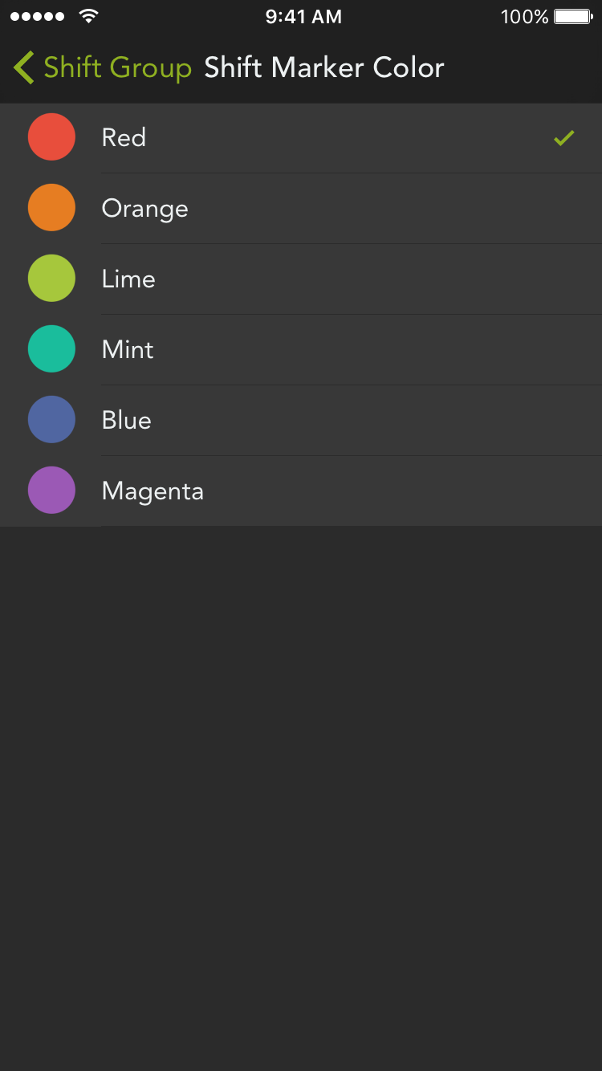
Task: Pick the lime color circle
Action: (51, 279)
